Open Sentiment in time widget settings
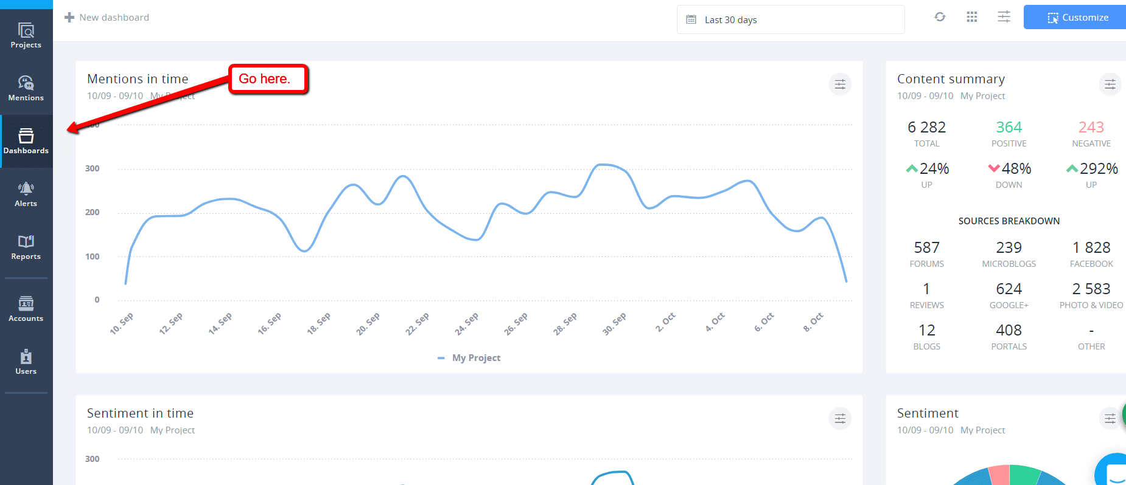The height and width of the screenshot is (485, 1126). point(840,418)
